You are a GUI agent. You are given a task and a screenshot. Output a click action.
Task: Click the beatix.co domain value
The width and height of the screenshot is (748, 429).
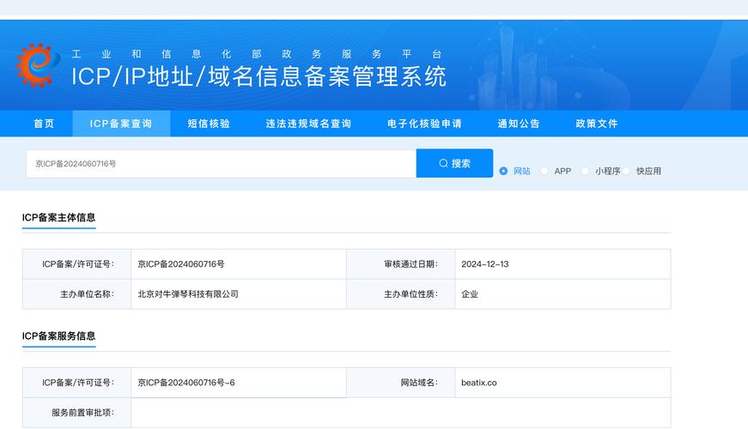point(478,383)
